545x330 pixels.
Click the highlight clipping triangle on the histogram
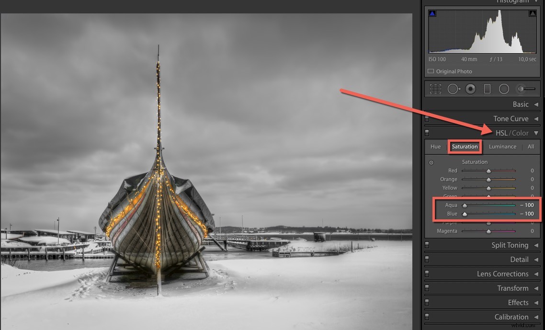[x=532, y=13]
